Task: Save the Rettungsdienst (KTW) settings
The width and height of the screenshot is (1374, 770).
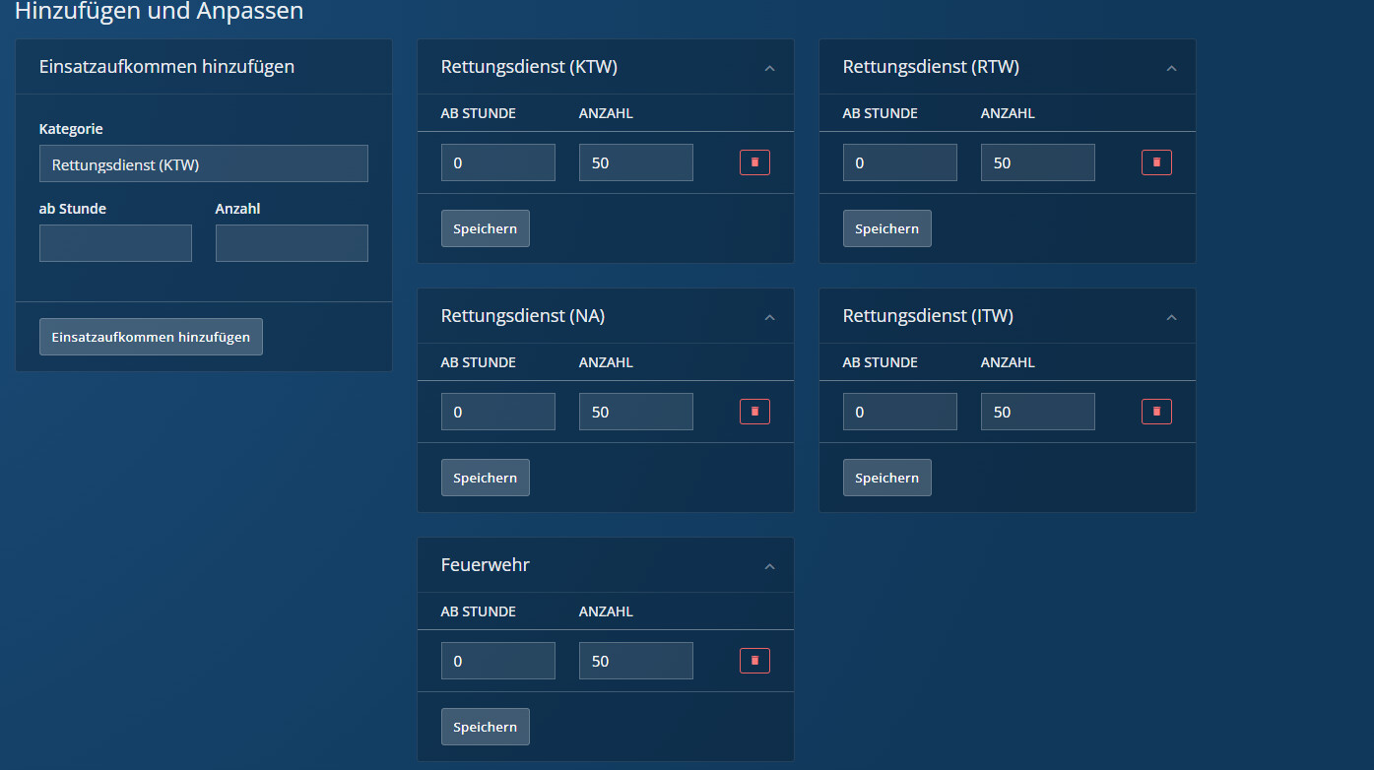Action: click(485, 228)
